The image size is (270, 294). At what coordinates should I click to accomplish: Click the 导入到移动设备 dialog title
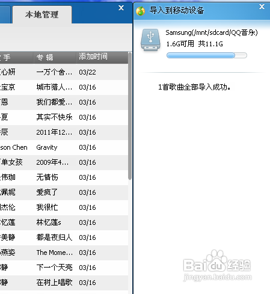(x=177, y=10)
